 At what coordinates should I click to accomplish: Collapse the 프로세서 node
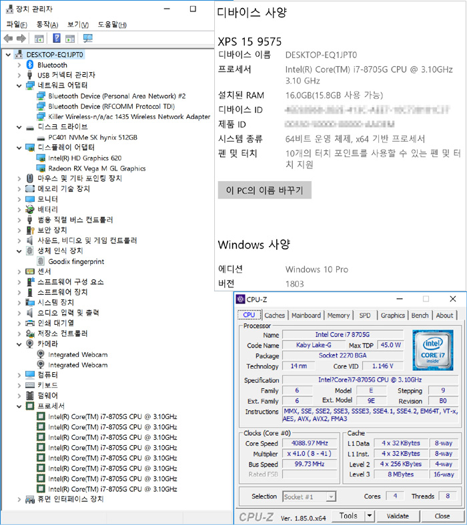[19, 406]
